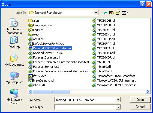The width and height of the screenshot is (153, 113).
Task: Click the Open button
Action: [x=140, y=100]
